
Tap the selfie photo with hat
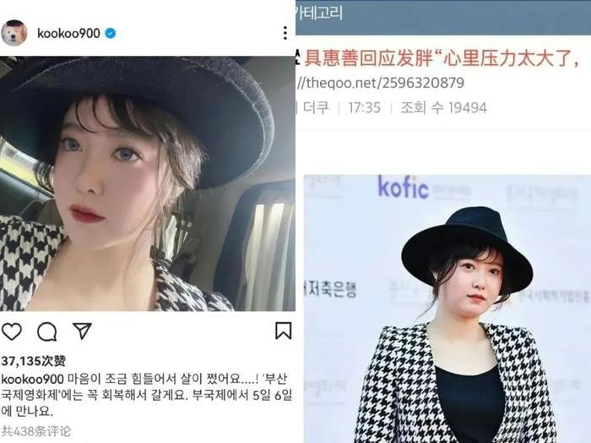coord(148,183)
